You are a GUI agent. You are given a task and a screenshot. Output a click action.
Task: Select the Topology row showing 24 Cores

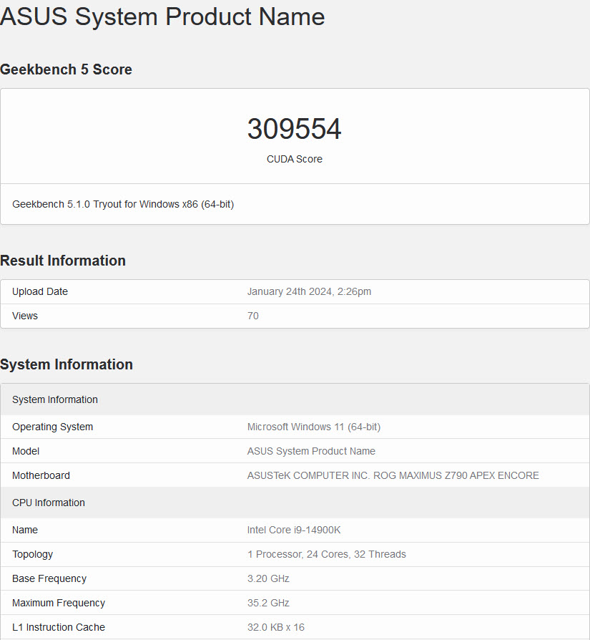pos(327,554)
